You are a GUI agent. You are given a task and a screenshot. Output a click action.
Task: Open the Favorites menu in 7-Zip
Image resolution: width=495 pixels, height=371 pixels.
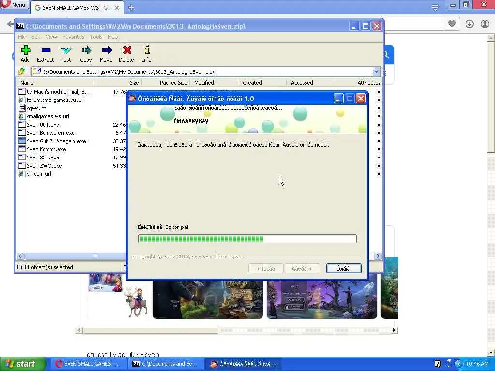73,37
